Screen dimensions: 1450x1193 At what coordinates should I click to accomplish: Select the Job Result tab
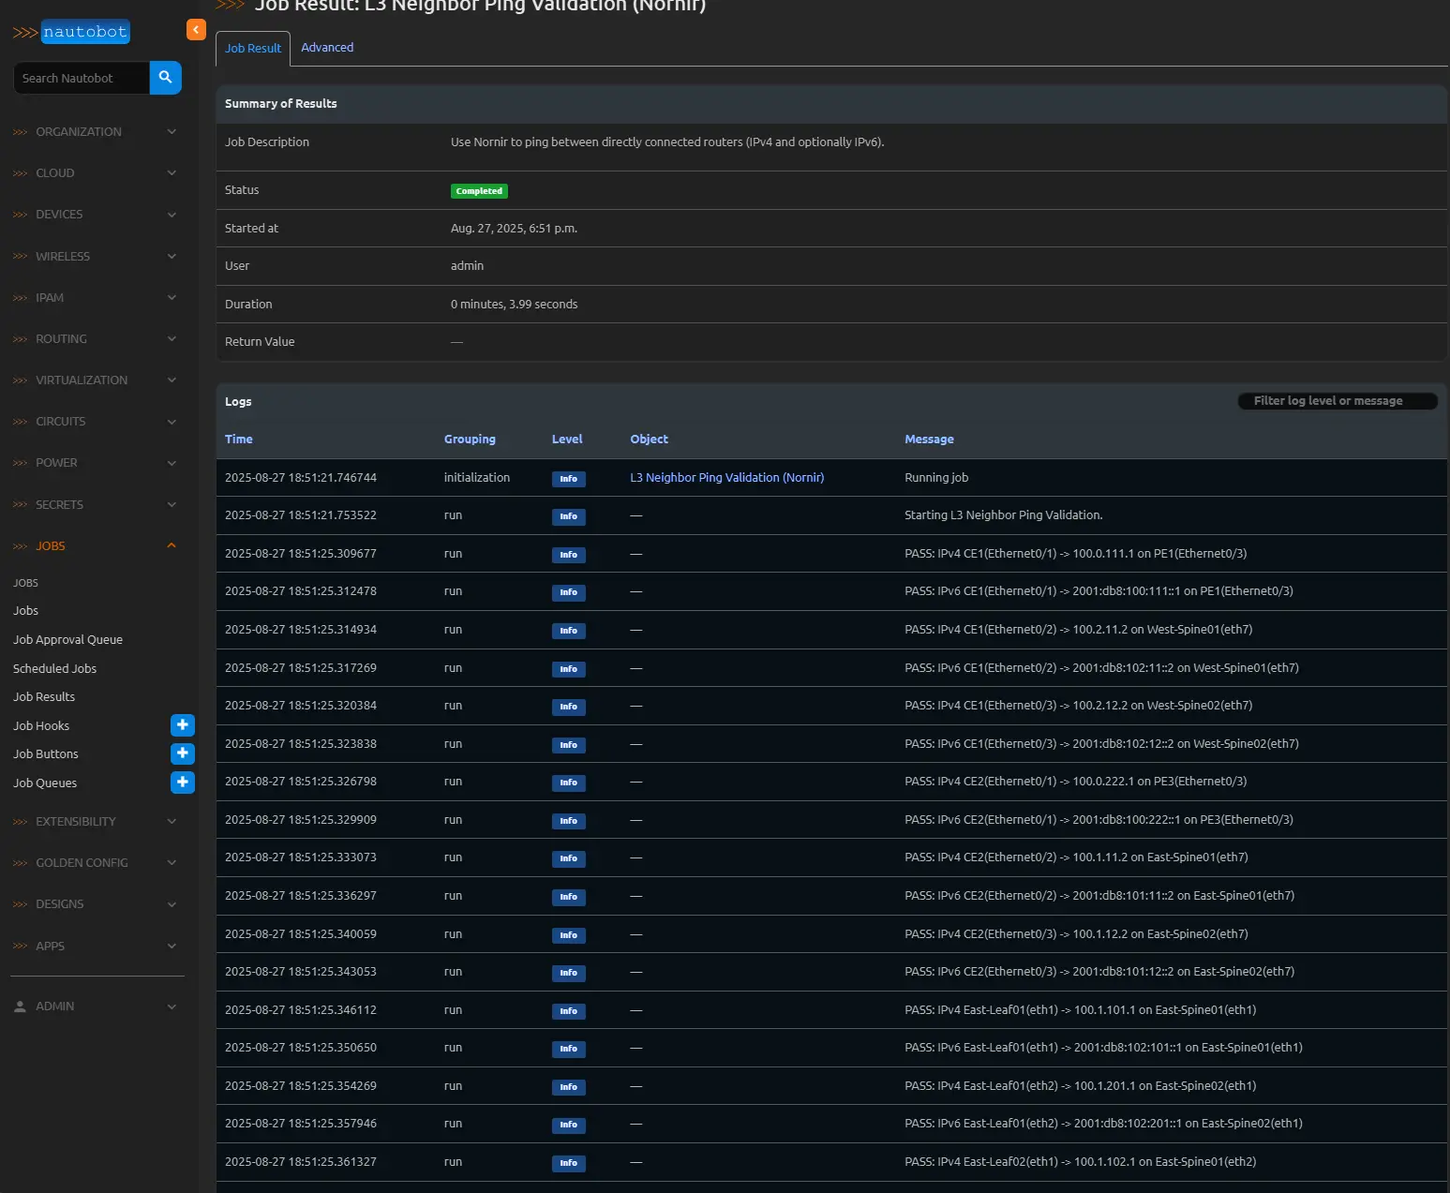pos(253,49)
